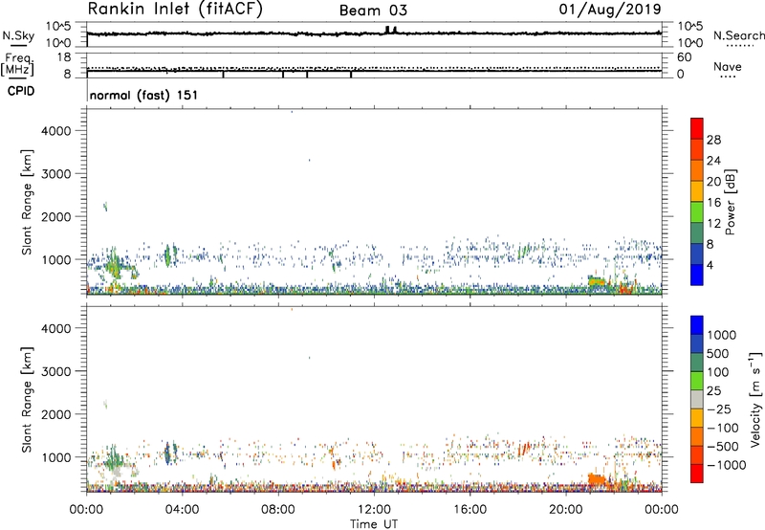This screenshot has height=530, width=765.
Task: Click the 'Rankin Inlet (fitACF)' title text
Action: 175,10
